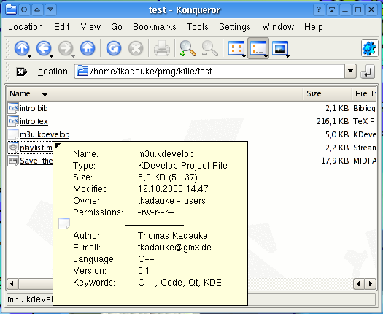The width and height of the screenshot is (383, 314).
Task: Click the Stop loading icon
Action: (x=136, y=48)
